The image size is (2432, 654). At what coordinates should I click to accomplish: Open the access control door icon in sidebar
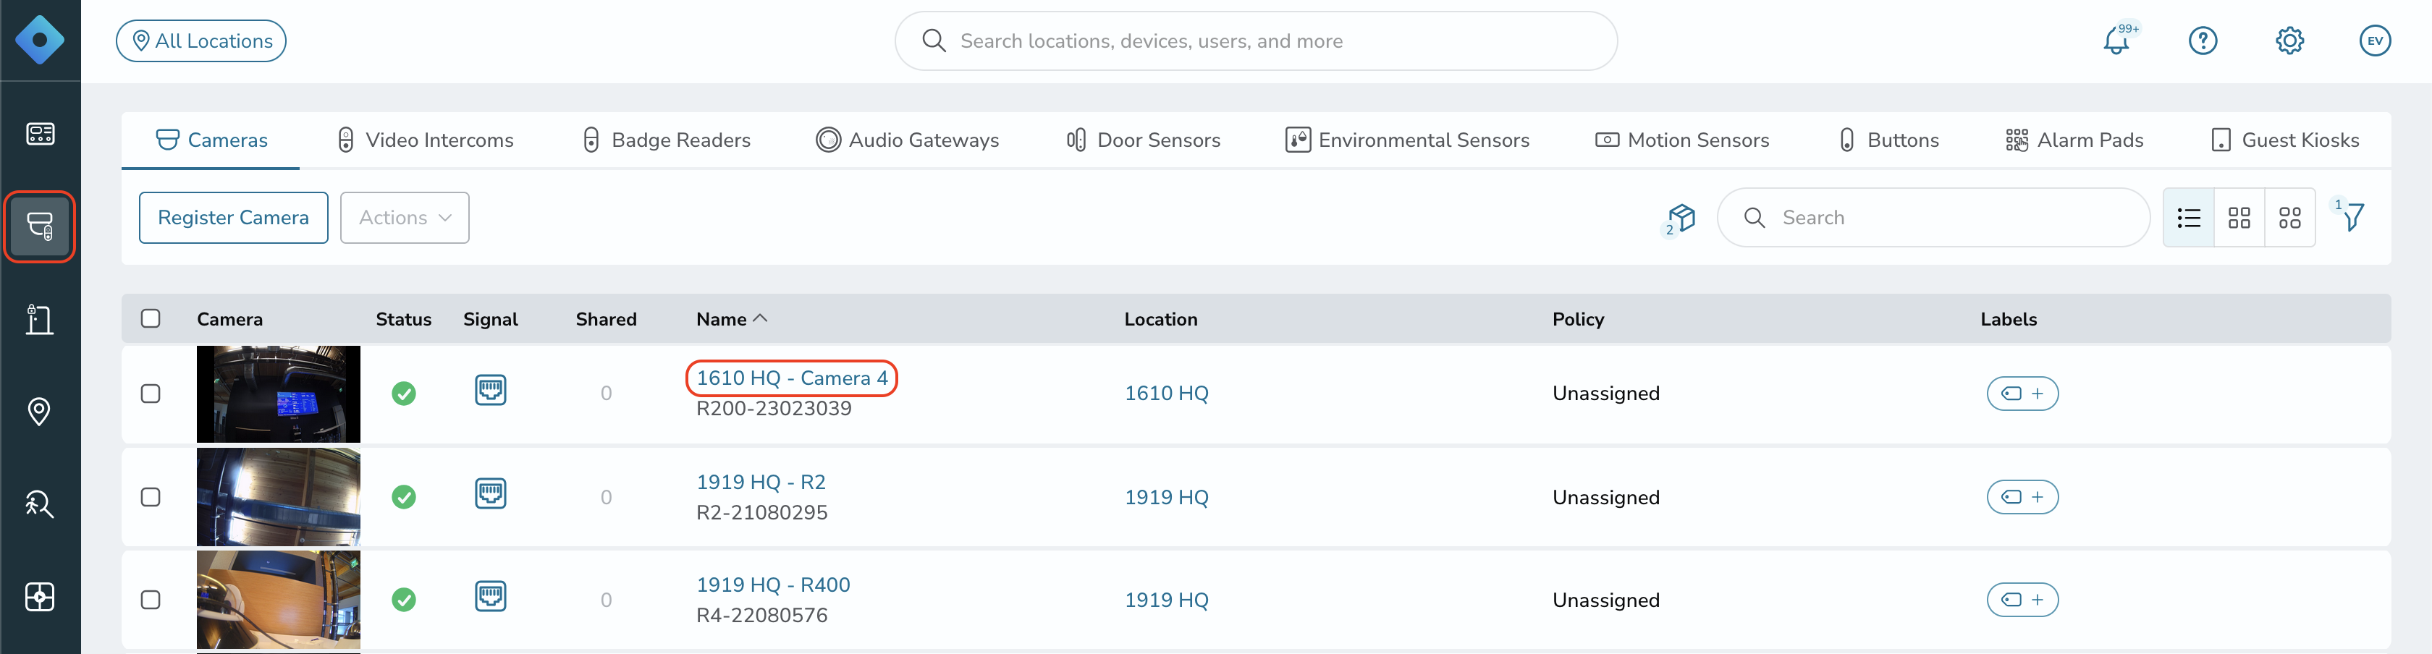[x=40, y=320]
